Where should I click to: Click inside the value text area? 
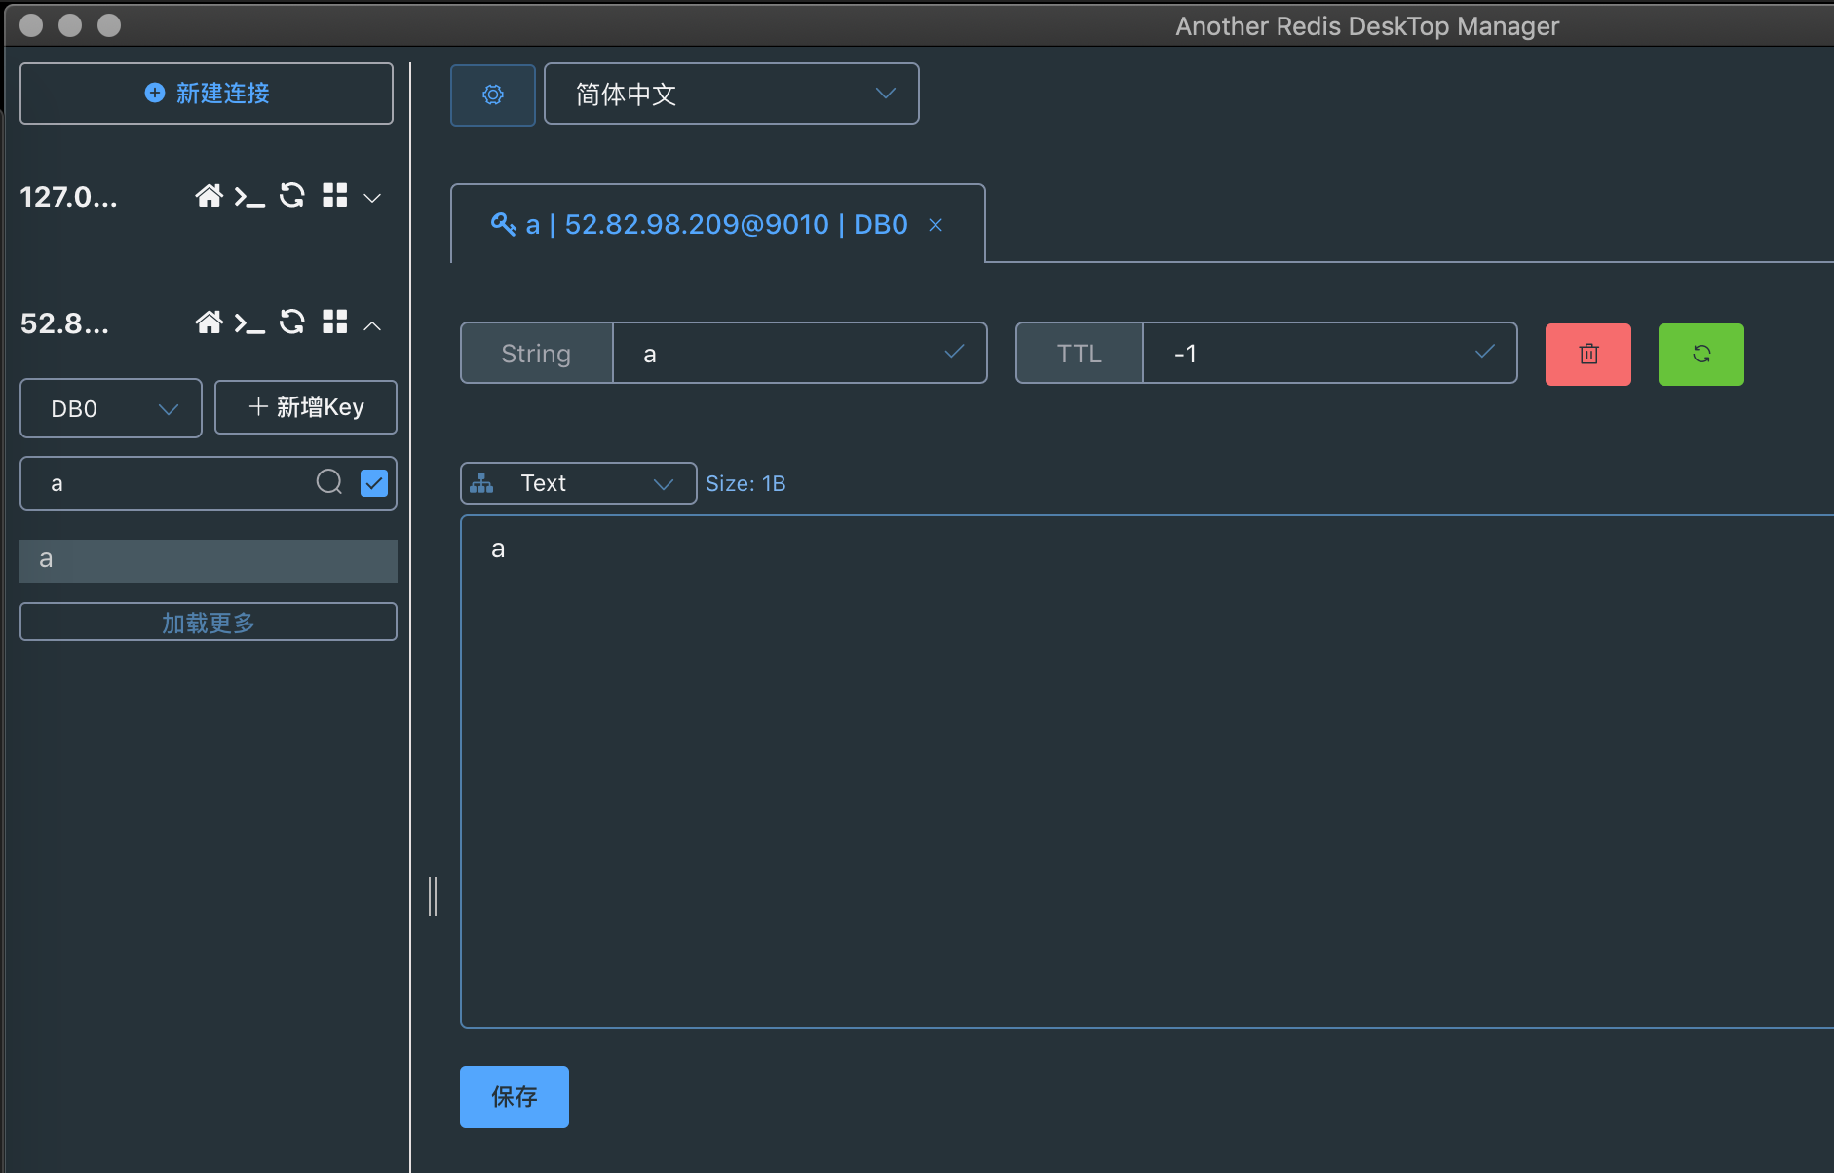1147,772
